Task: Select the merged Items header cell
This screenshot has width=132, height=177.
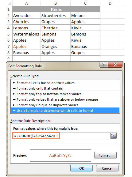Action: [56, 9]
